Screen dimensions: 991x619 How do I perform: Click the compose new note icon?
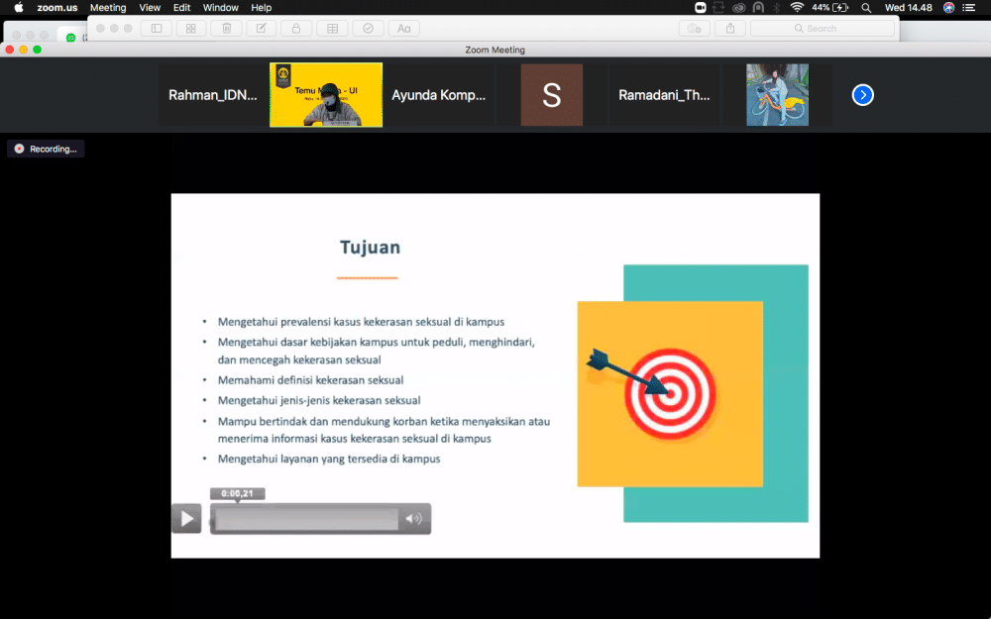click(262, 29)
